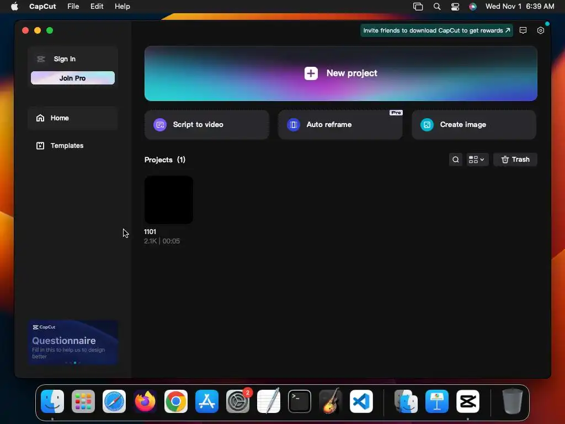Open Control Center in menu bar

point(455,7)
